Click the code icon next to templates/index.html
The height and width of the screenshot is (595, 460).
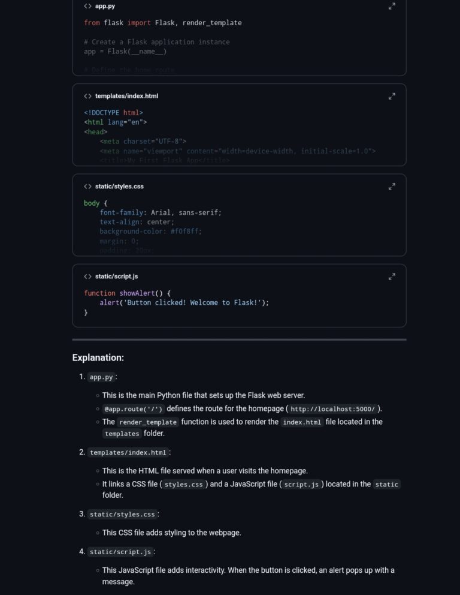pos(87,96)
